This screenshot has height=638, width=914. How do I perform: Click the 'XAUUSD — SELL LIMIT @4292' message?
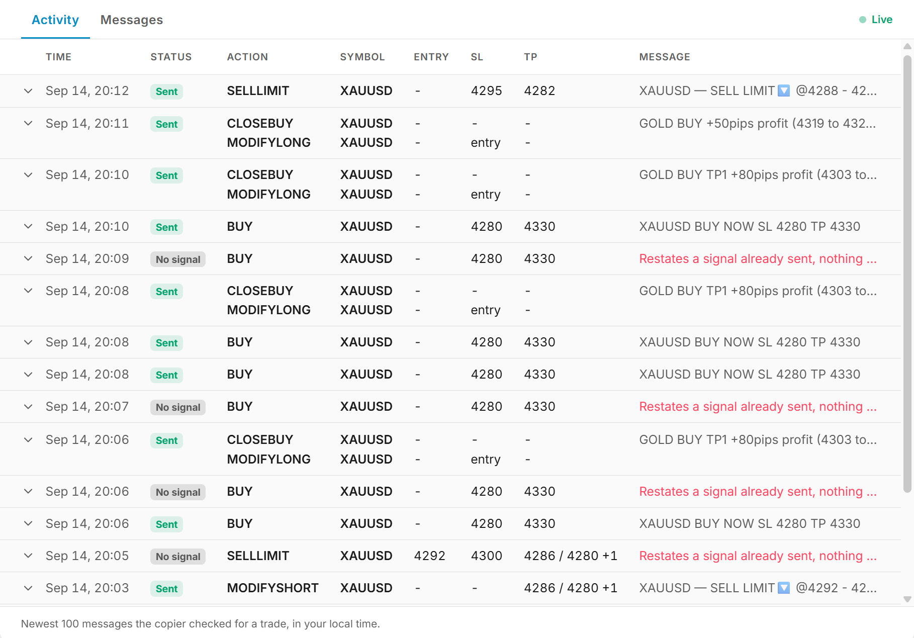coord(758,588)
